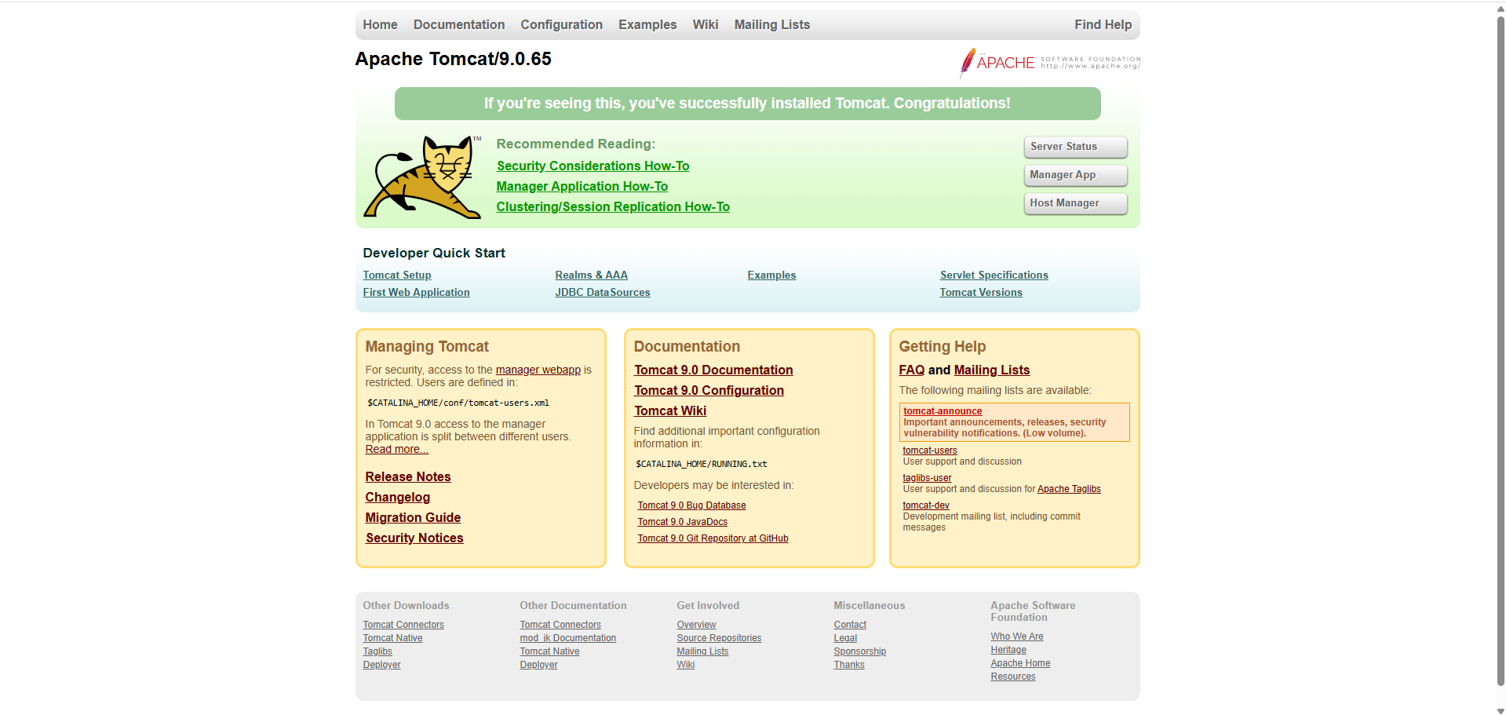This screenshot has height=715, width=1506.
Task: Select Examples in the top navigation bar
Action: [647, 25]
